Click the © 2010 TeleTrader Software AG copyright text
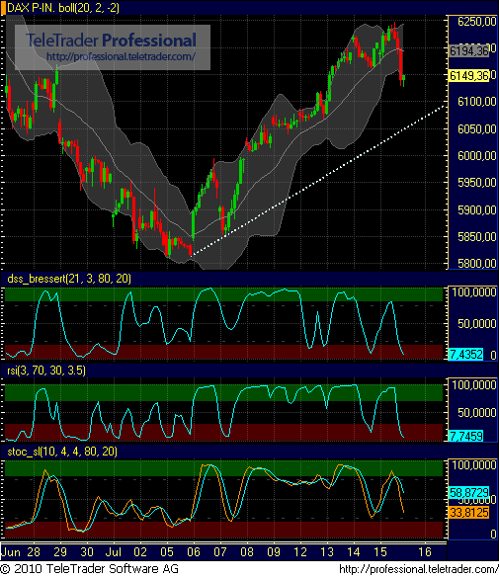Viewport: 499px width, 578px height. (90, 569)
